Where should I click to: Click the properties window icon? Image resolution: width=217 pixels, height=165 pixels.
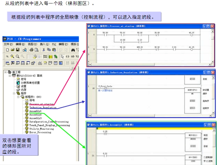pyautogui.click(x=33, y=63)
